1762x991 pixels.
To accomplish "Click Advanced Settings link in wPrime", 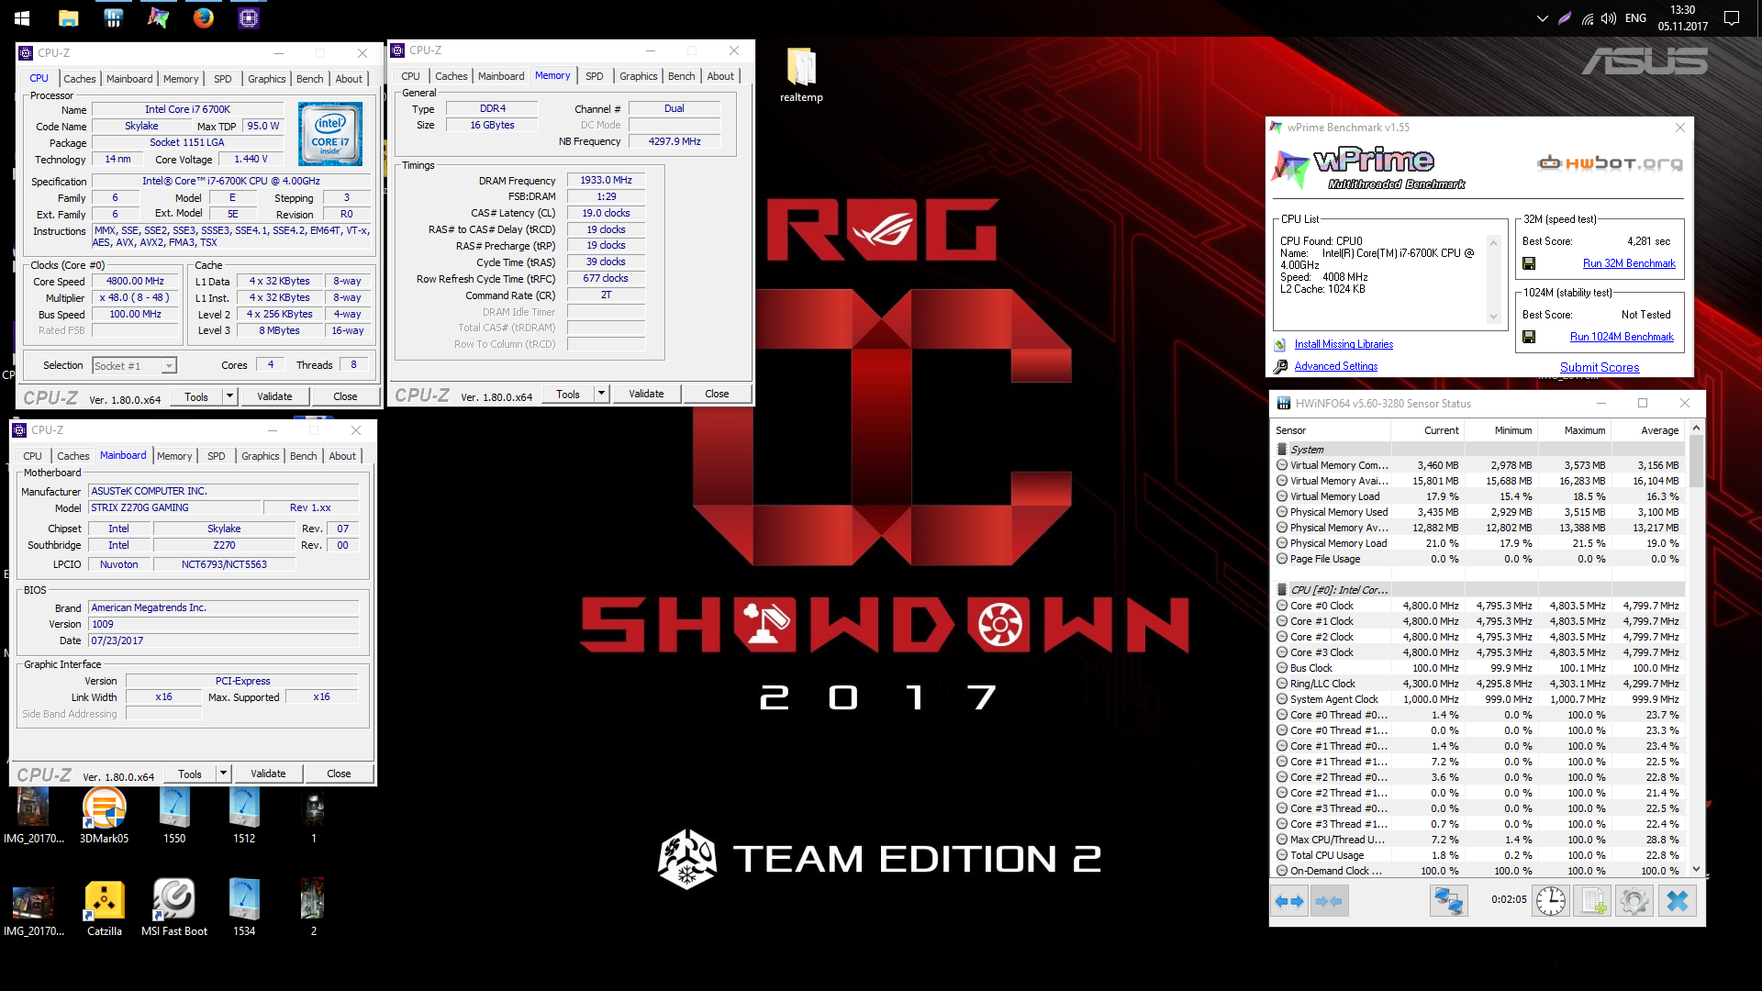I will (1336, 366).
